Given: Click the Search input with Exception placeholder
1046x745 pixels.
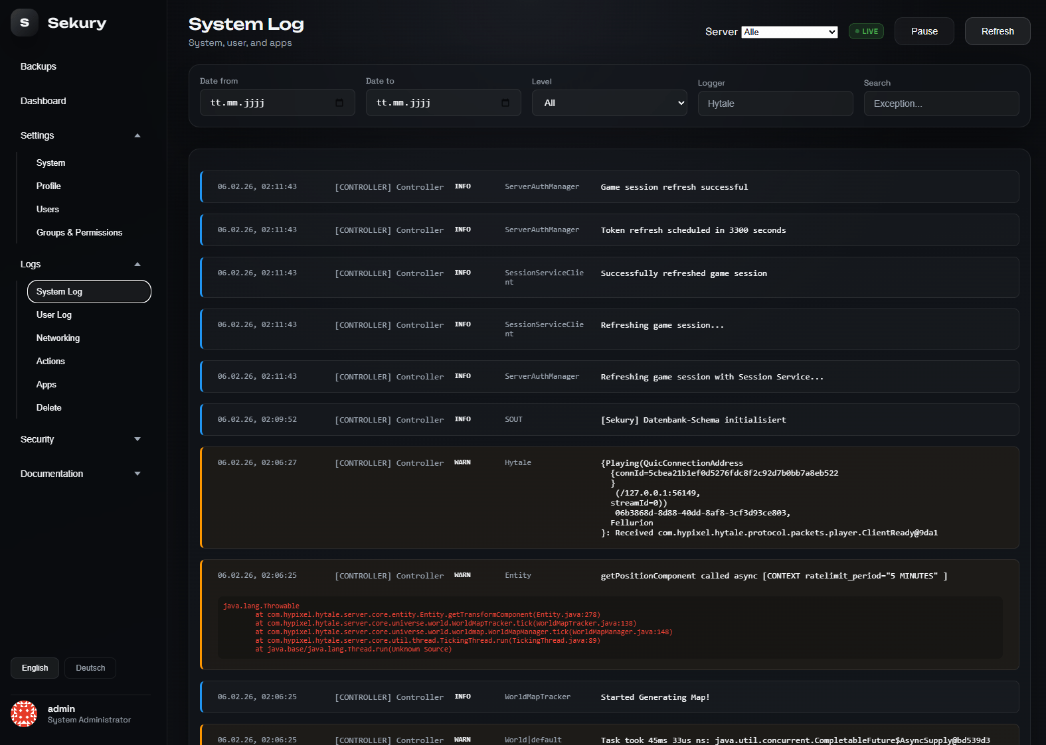Looking at the screenshot, I should (942, 103).
